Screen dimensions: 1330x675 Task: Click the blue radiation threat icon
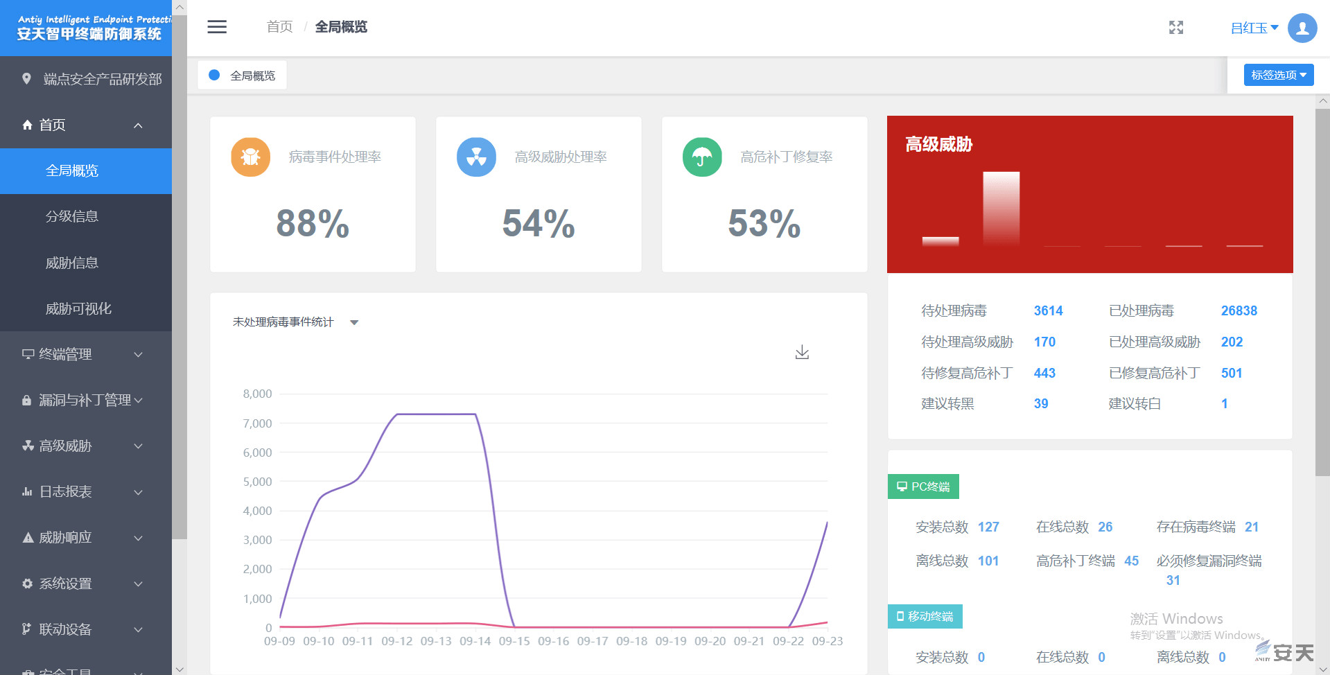476,157
